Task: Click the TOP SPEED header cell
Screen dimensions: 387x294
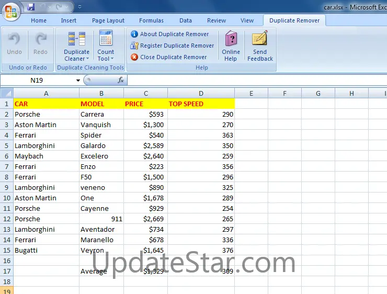Action: 201,104
